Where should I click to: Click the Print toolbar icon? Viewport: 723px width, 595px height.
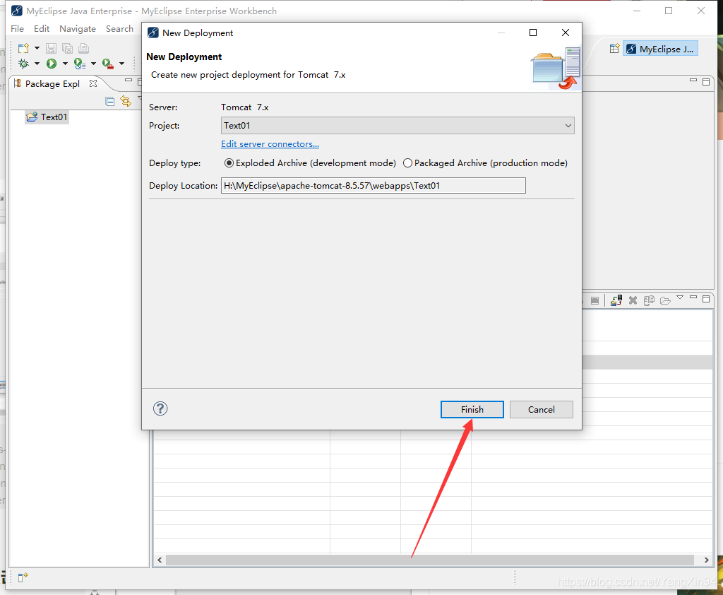pyautogui.click(x=83, y=48)
